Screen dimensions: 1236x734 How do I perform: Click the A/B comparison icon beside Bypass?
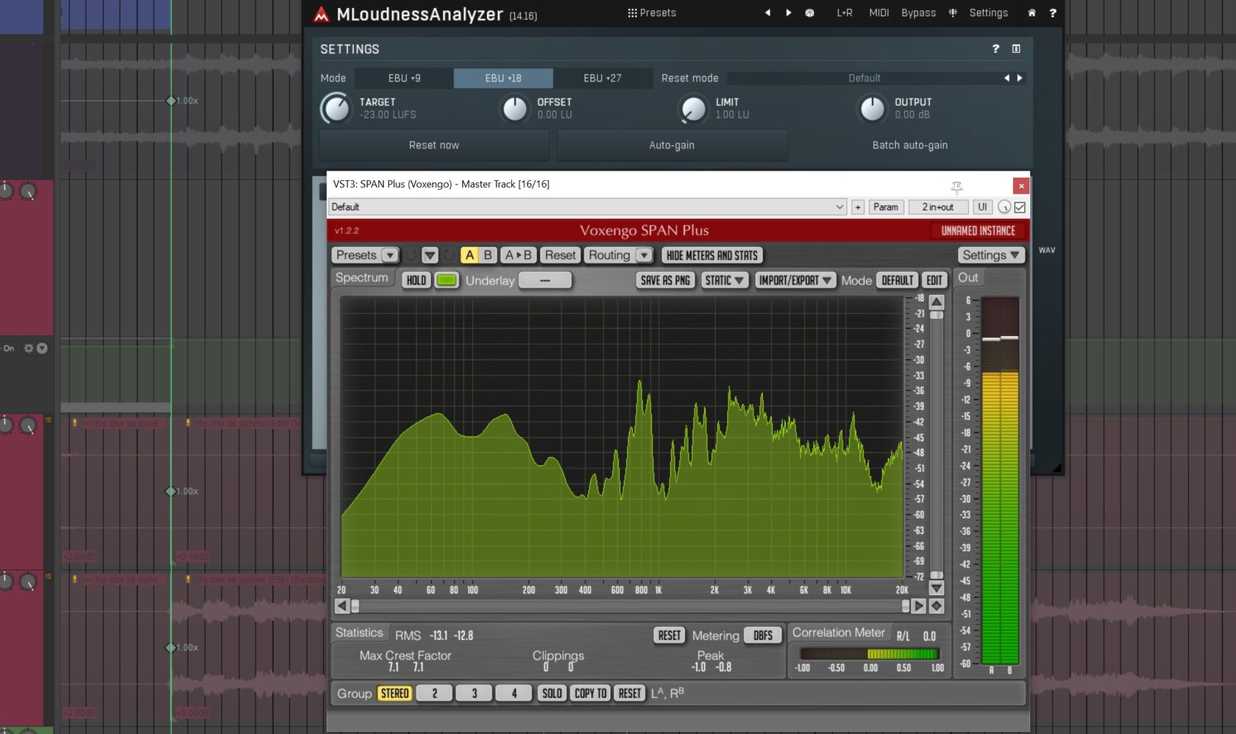click(x=953, y=13)
